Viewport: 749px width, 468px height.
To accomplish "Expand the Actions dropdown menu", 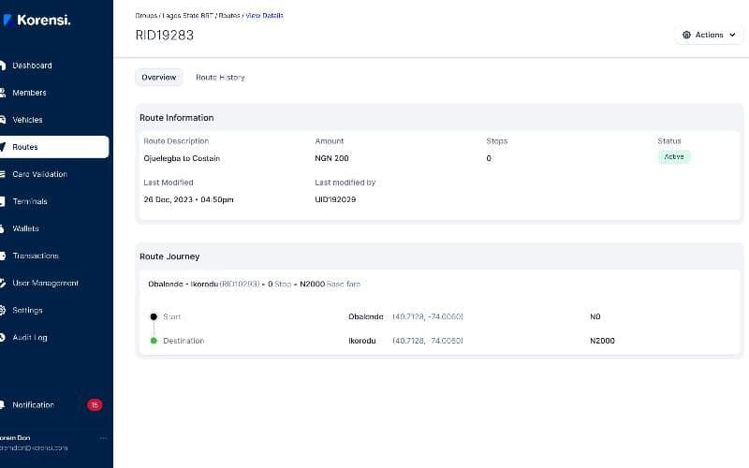I will pos(710,35).
